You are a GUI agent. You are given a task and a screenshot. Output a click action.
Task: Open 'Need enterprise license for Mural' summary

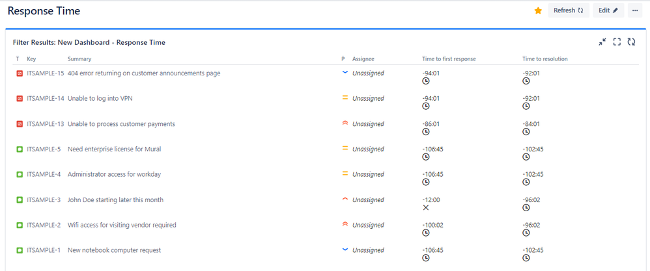point(115,149)
